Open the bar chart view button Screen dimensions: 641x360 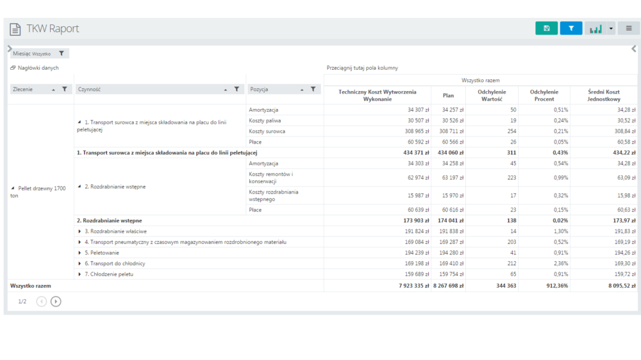(x=595, y=29)
